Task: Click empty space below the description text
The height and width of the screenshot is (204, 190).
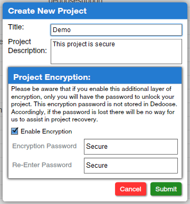Action: 116,56
